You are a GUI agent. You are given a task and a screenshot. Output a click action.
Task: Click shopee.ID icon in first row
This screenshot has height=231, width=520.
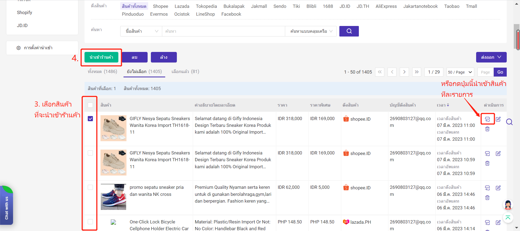tap(346, 119)
